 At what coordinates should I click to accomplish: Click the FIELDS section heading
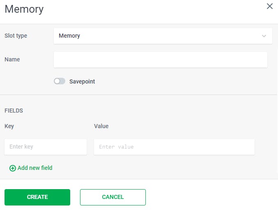(x=14, y=111)
